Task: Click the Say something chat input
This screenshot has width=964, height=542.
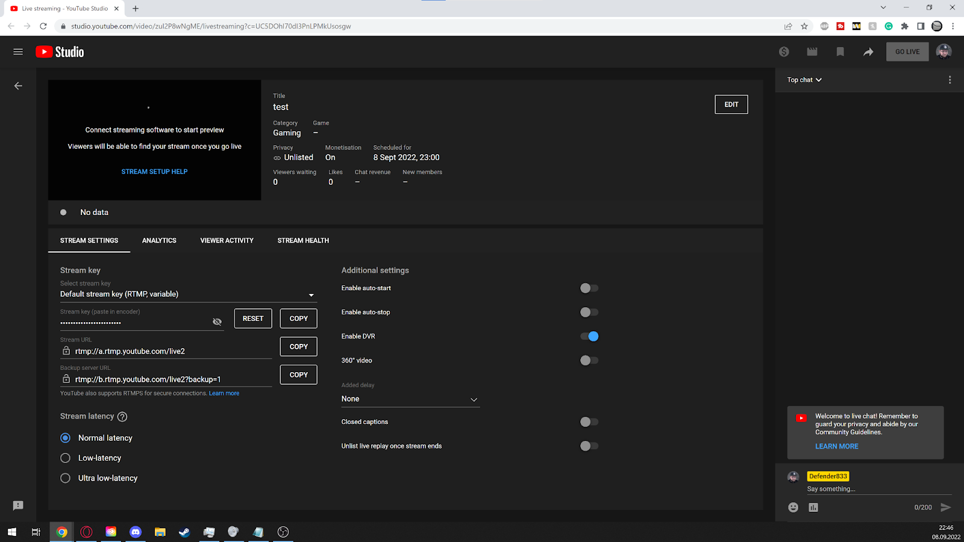Action: tap(879, 489)
